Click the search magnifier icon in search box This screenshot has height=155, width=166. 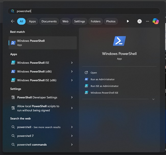[x=13, y=11]
